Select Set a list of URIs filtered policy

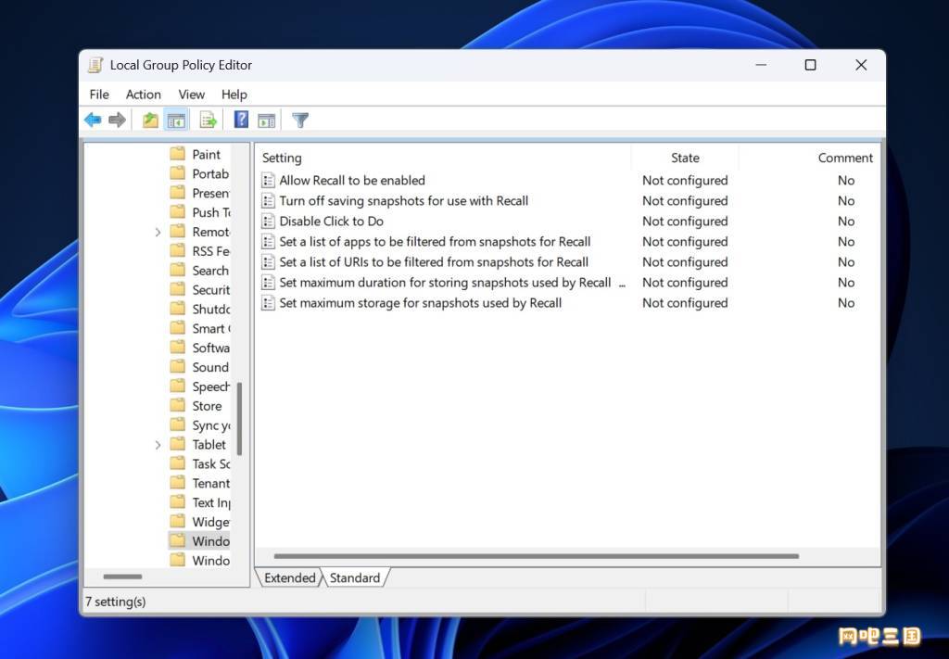pos(434,262)
